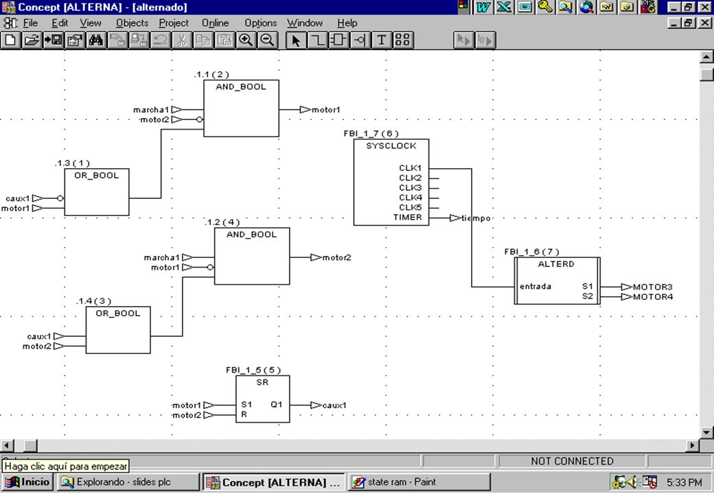The image size is (714, 494).
Task: Select the lower AND_BOOL block .1.2
Action: [252, 256]
